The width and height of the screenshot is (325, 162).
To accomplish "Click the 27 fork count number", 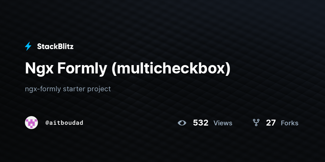I will tap(271, 123).
